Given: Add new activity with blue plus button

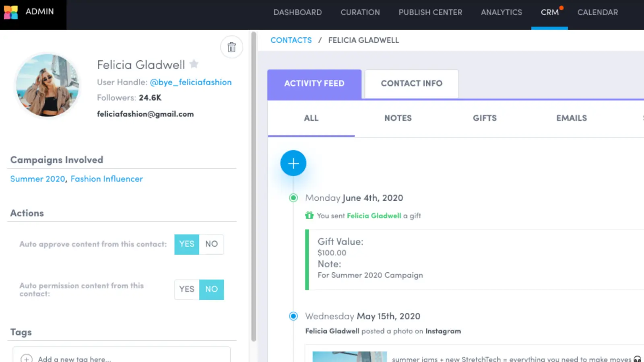Looking at the screenshot, I should pyautogui.click(x=293, y=163).
